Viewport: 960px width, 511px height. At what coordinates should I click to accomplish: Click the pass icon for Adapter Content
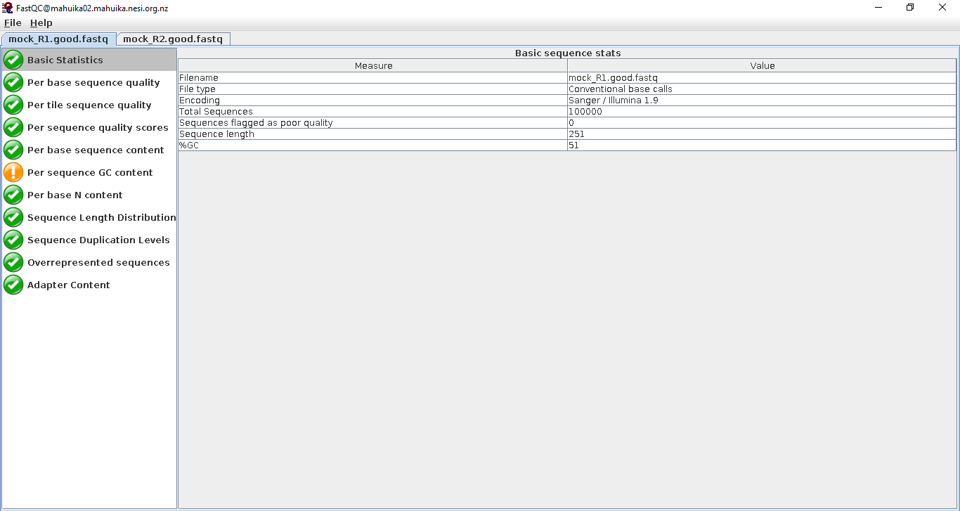pyautogui.click(x=13, y=285)
